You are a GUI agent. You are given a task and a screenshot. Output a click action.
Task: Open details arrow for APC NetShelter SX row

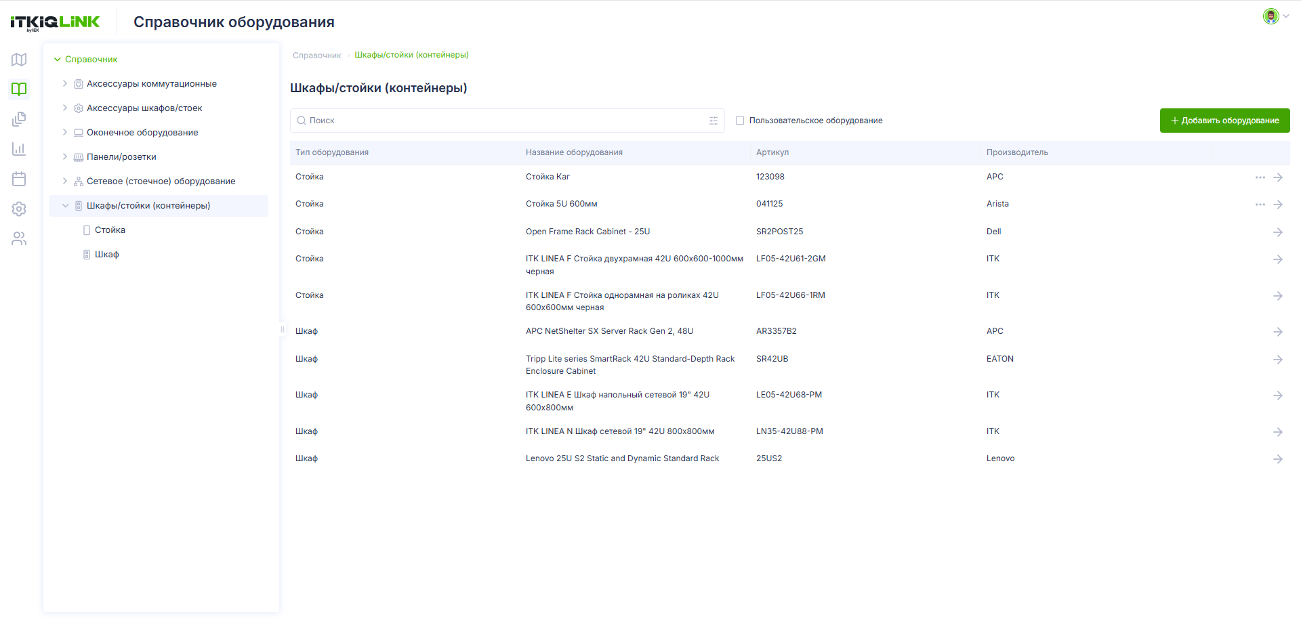[x=1278, y=332]
